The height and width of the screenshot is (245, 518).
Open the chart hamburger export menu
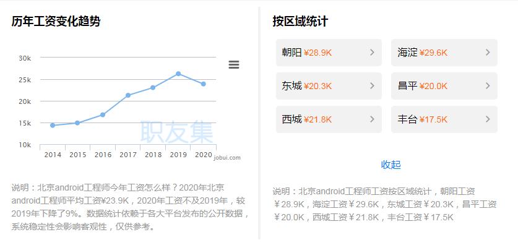tap(233, 65)
